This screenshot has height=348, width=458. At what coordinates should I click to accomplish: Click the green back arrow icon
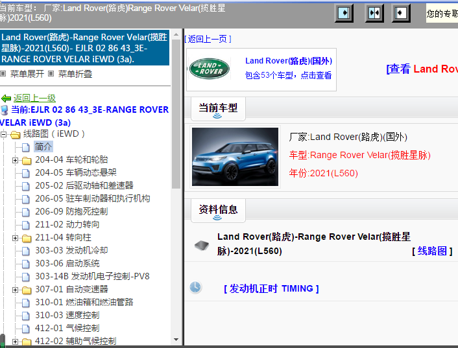[6, 99]
